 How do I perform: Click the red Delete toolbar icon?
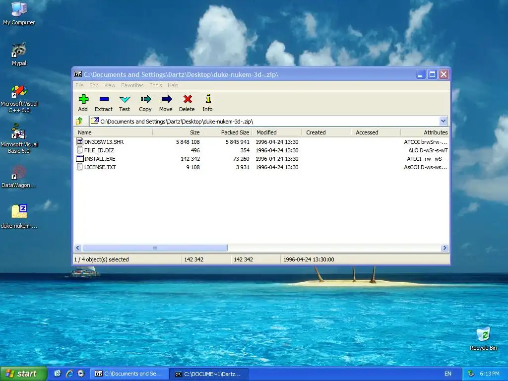(188, 99)
